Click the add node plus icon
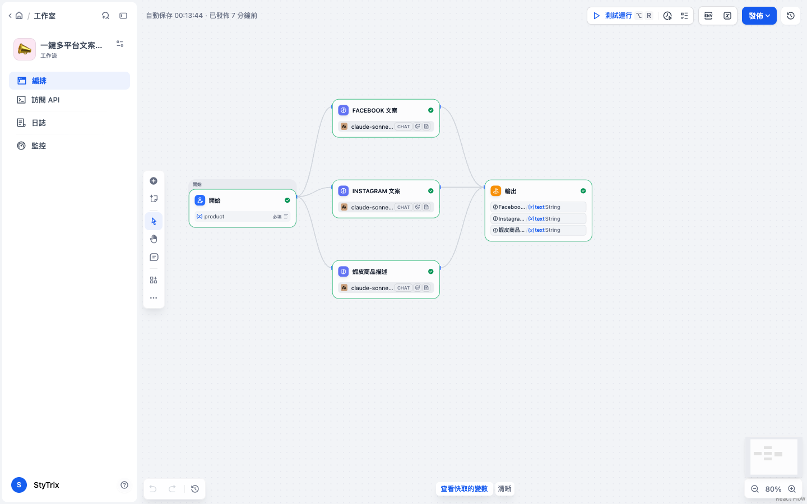The image size is (807, 504). click(154, 181)
